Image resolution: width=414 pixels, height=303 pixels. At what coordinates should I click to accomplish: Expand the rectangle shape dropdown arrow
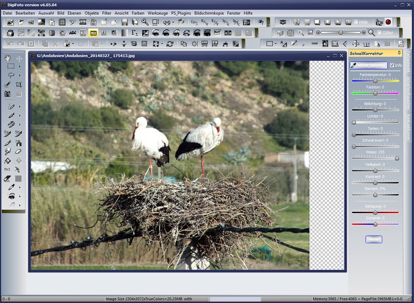pyautogui.click(x=275, y=44)
